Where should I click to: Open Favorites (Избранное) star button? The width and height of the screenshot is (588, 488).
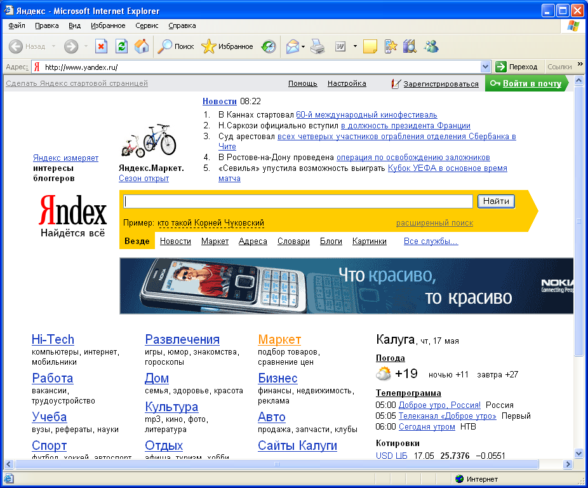point(227,46)
